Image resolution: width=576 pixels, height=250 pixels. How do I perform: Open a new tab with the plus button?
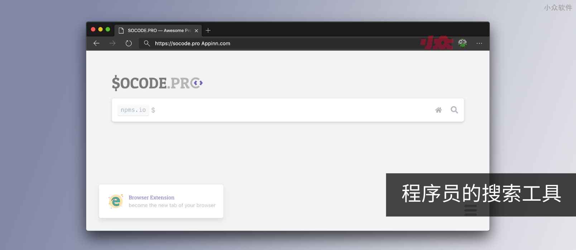208,30
